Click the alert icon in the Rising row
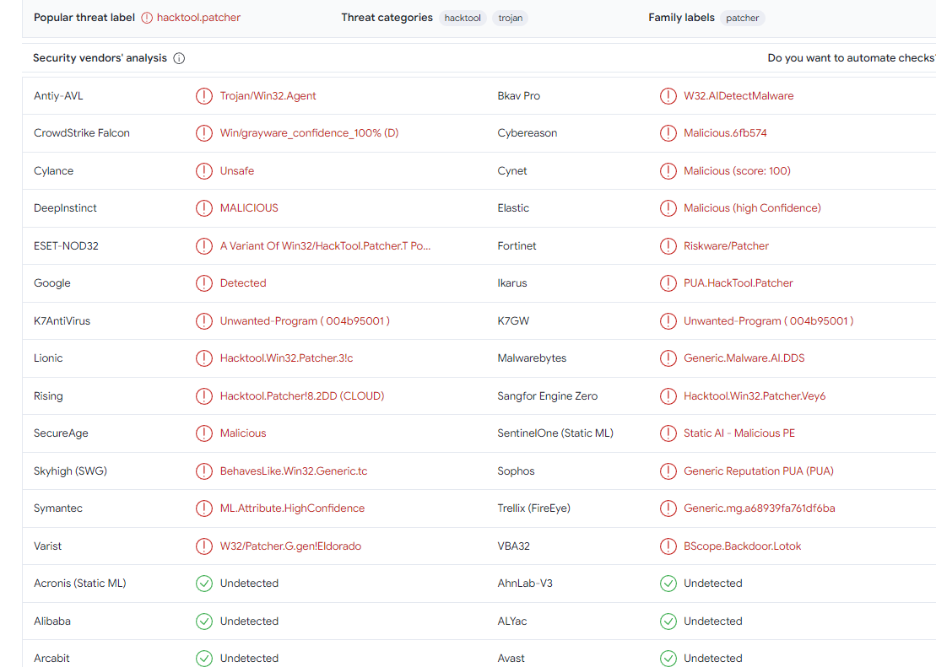 (x=204, y=396)
